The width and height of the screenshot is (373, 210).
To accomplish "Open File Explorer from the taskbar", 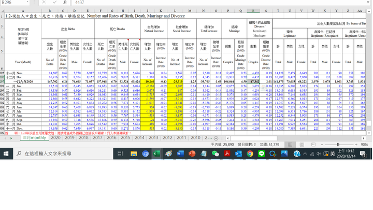I will coord(134,154).
